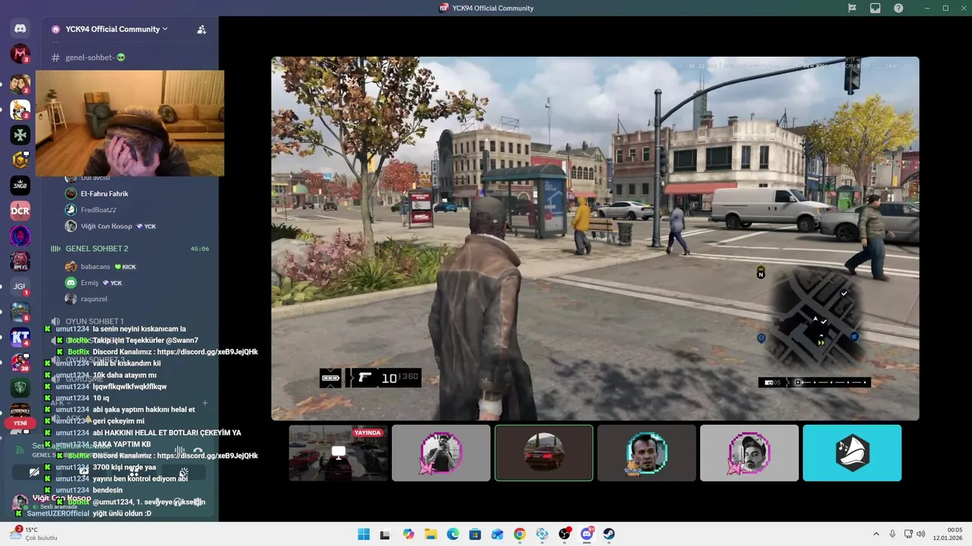
Task: Open Google Chrome from taskbar
Action: point(519,534)
